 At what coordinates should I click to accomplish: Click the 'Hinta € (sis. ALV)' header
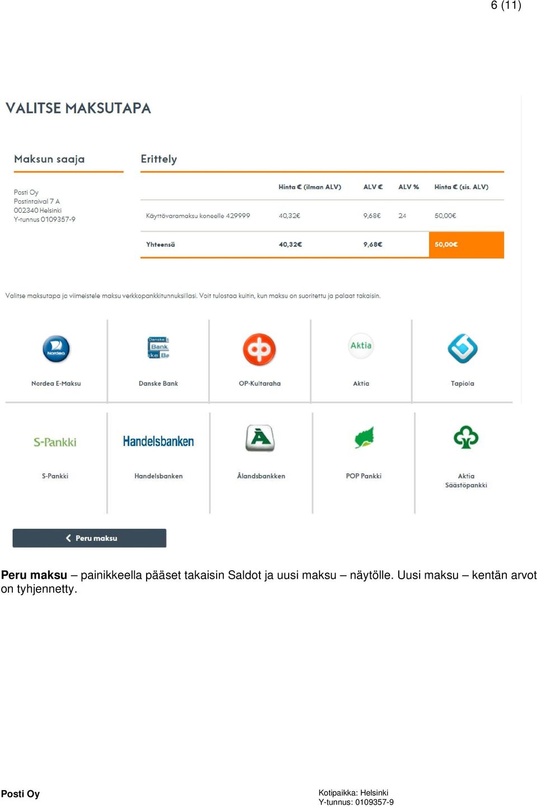(x=461, y=187)
